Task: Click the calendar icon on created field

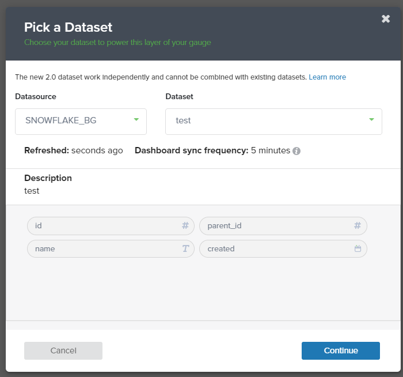Action: point(358,248)
